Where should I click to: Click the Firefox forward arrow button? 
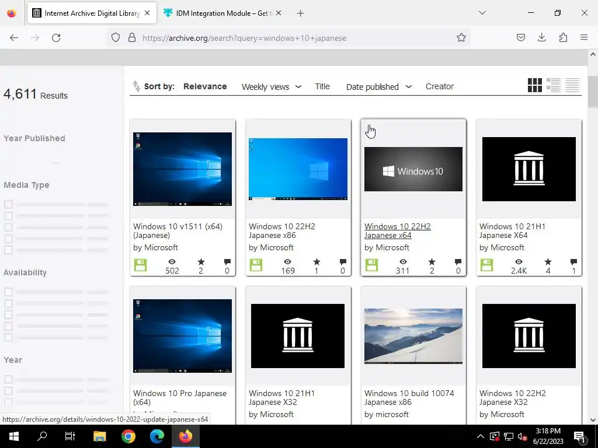tap(35, 38)
